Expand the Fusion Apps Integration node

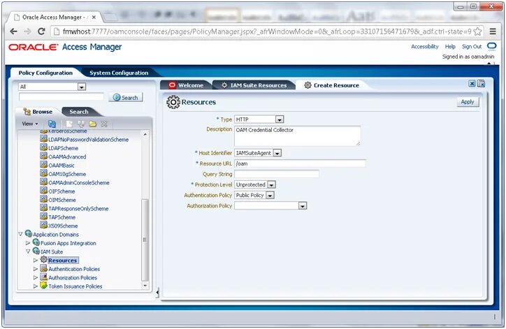28,243
